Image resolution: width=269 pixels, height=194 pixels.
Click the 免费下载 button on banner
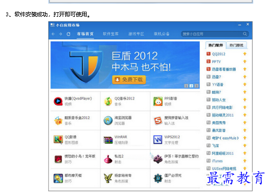(129, 80)
